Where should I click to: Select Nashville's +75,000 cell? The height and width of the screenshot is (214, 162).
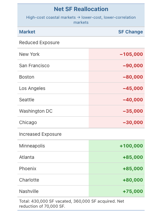pos(117,191)
